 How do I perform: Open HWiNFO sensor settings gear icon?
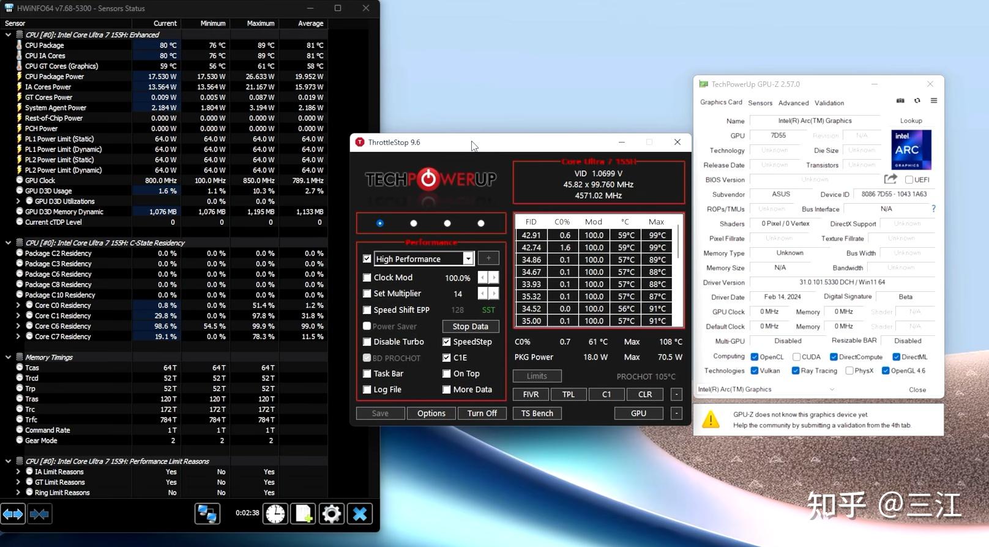[x=332, y=514]
